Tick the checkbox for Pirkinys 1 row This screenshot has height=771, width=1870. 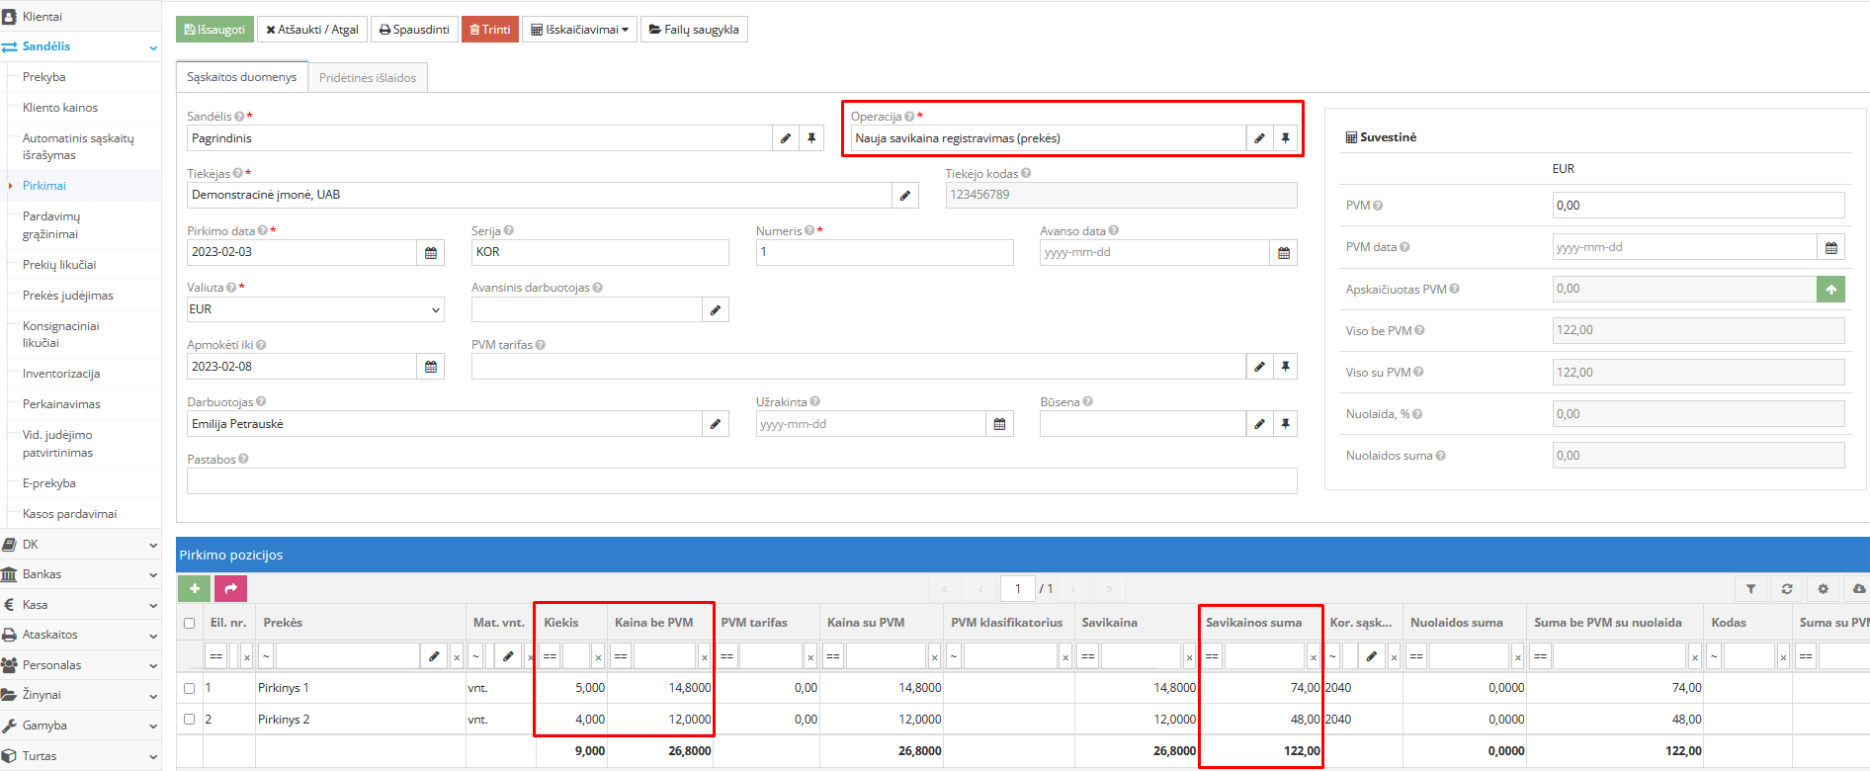coord(189,688)
